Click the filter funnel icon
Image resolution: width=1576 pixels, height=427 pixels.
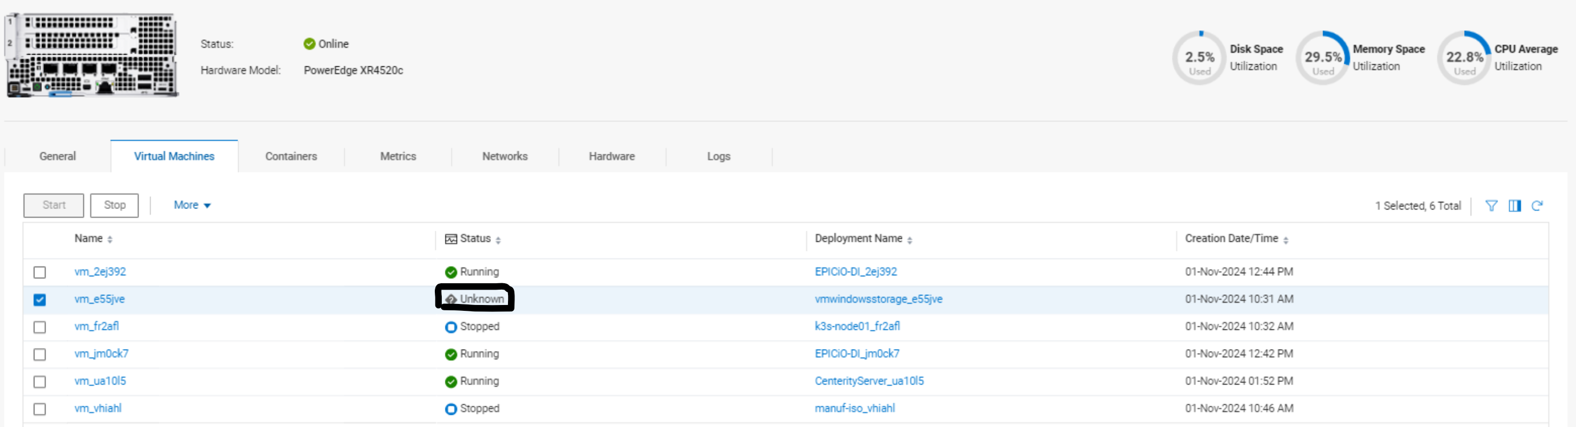[1491, 206]
